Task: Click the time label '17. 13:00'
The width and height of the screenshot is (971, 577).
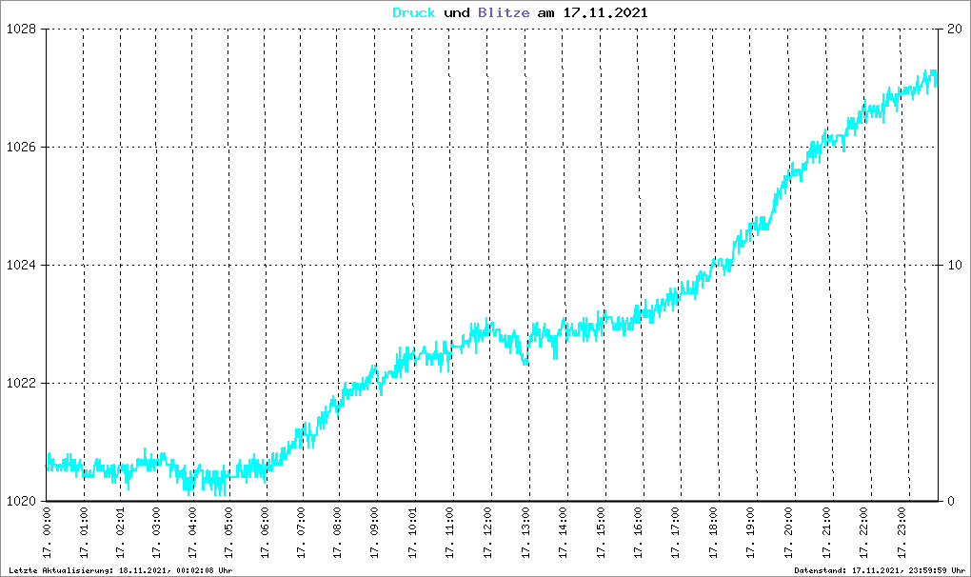Action: coord(525,532)
